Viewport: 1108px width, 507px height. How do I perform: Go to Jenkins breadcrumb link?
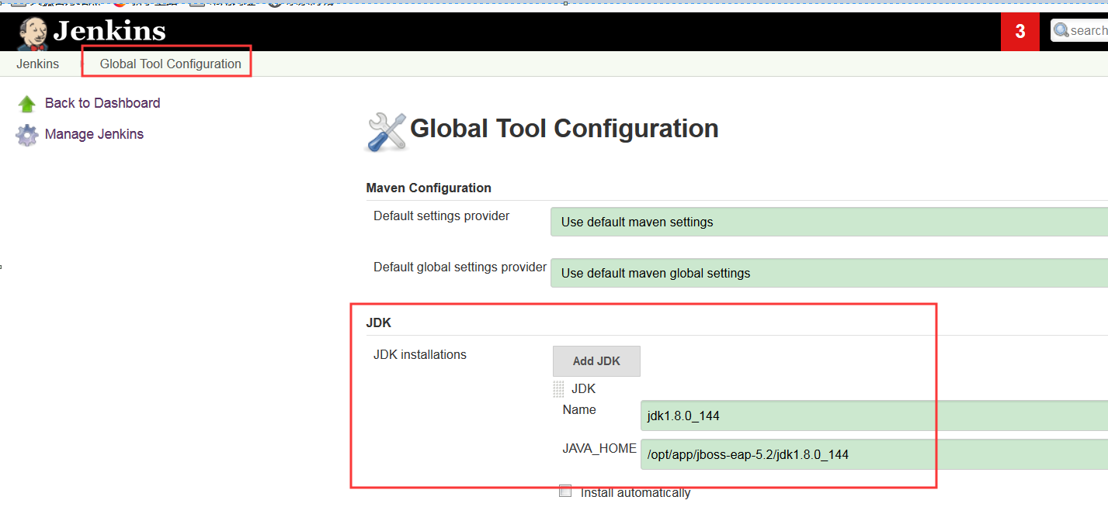[x=37, y=64]
